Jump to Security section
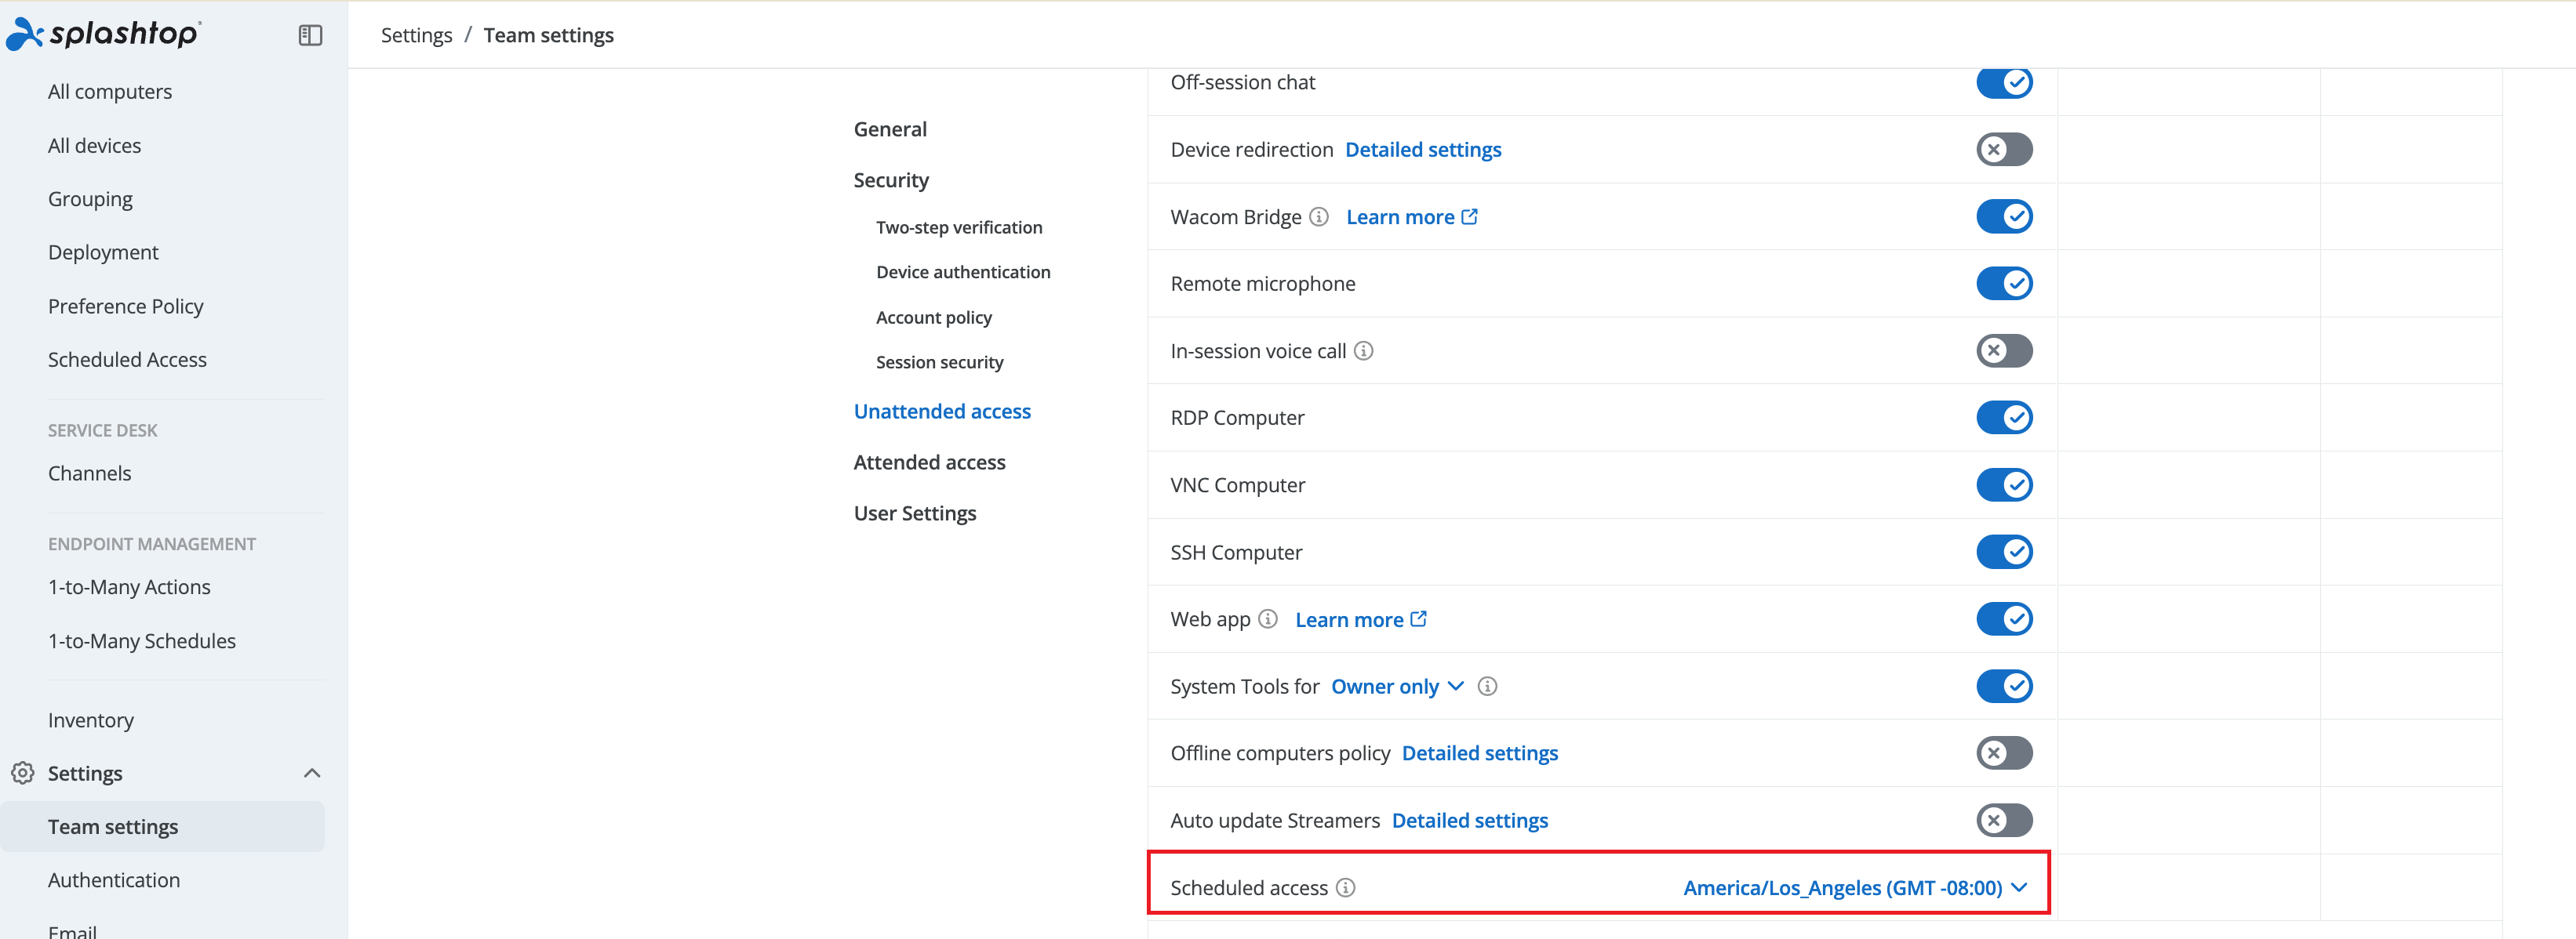This screenshot has height=939, width=2576. pyautogui.click(x=891, y=179)
